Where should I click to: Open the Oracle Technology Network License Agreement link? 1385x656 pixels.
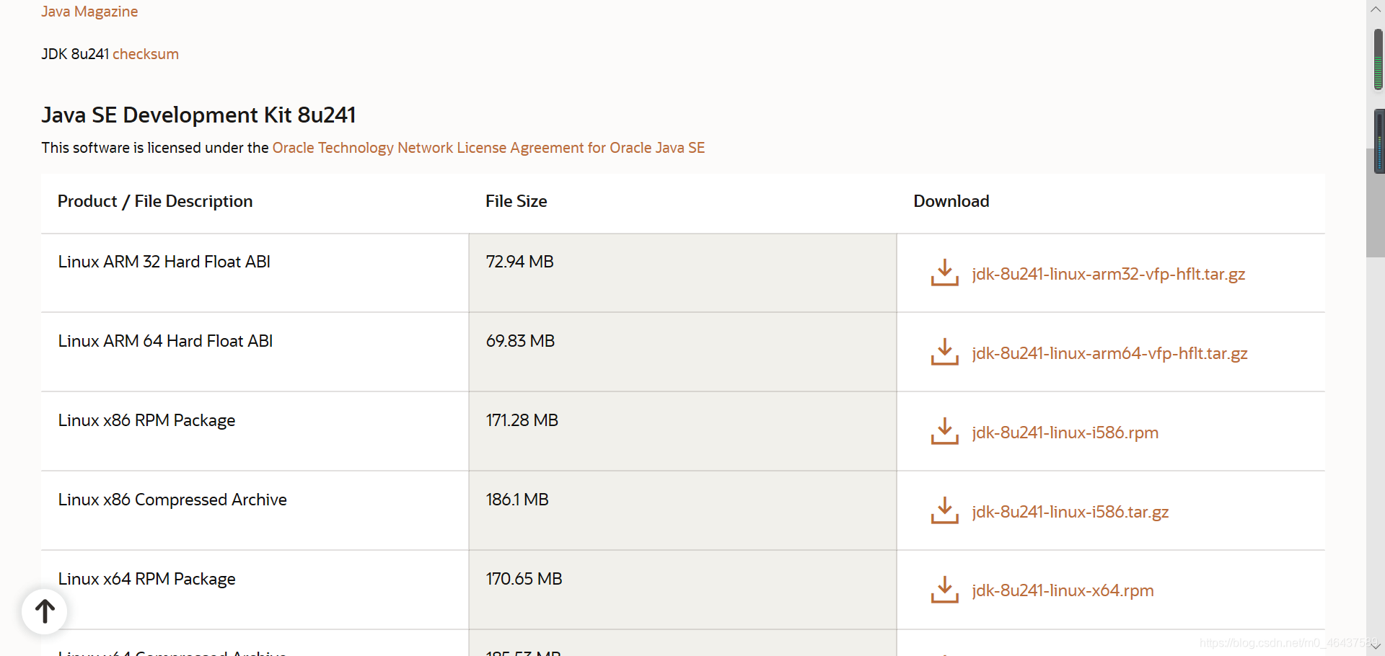point(488,148)
